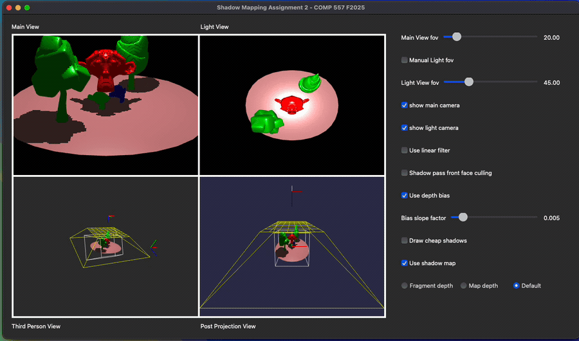Enable Use linear filter
579x341 pixels.
[405, 151]
